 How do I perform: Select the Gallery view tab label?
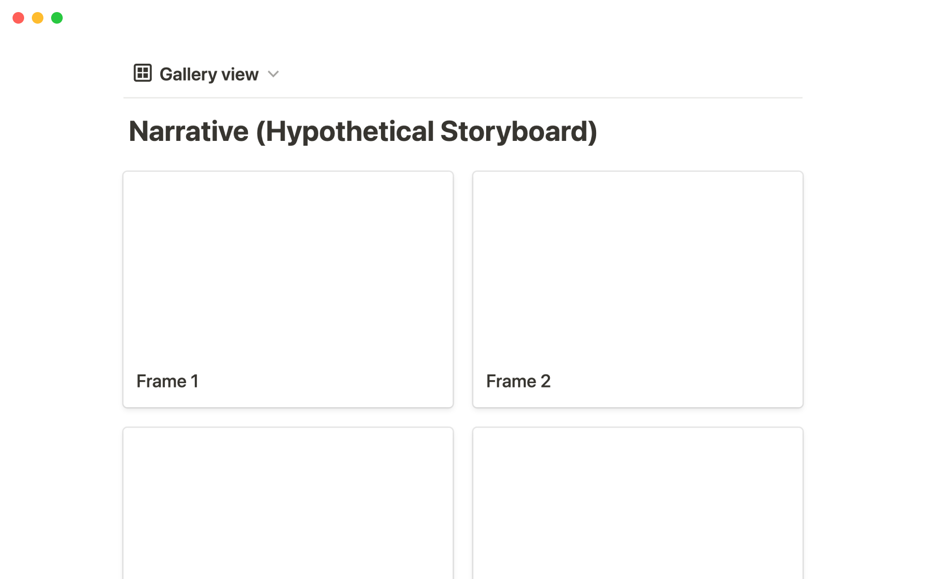point(209,74)
